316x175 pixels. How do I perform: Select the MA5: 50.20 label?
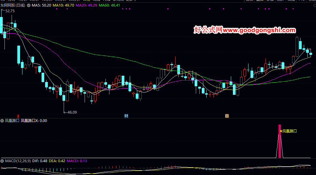[41, 5]
